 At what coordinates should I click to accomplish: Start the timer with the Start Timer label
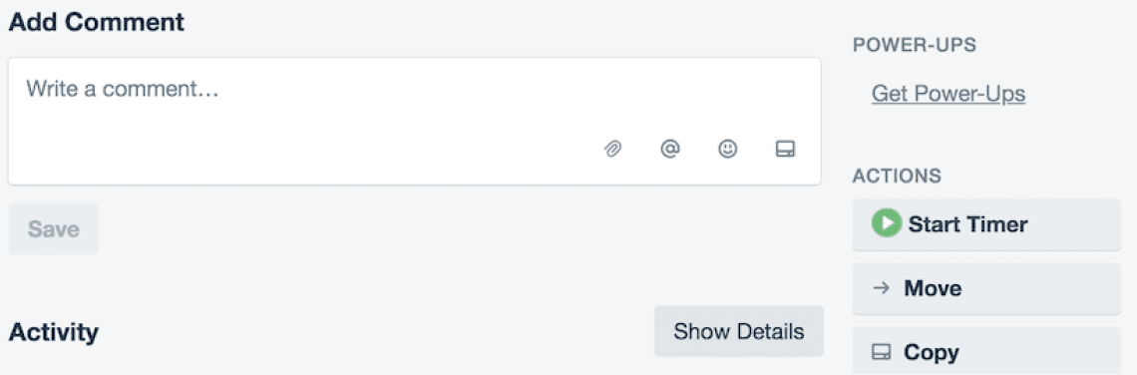(968, 224)
